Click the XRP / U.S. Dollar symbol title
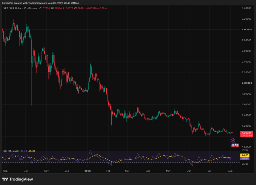Viewport: 256px width, 185px height. (x=12, y=8)
